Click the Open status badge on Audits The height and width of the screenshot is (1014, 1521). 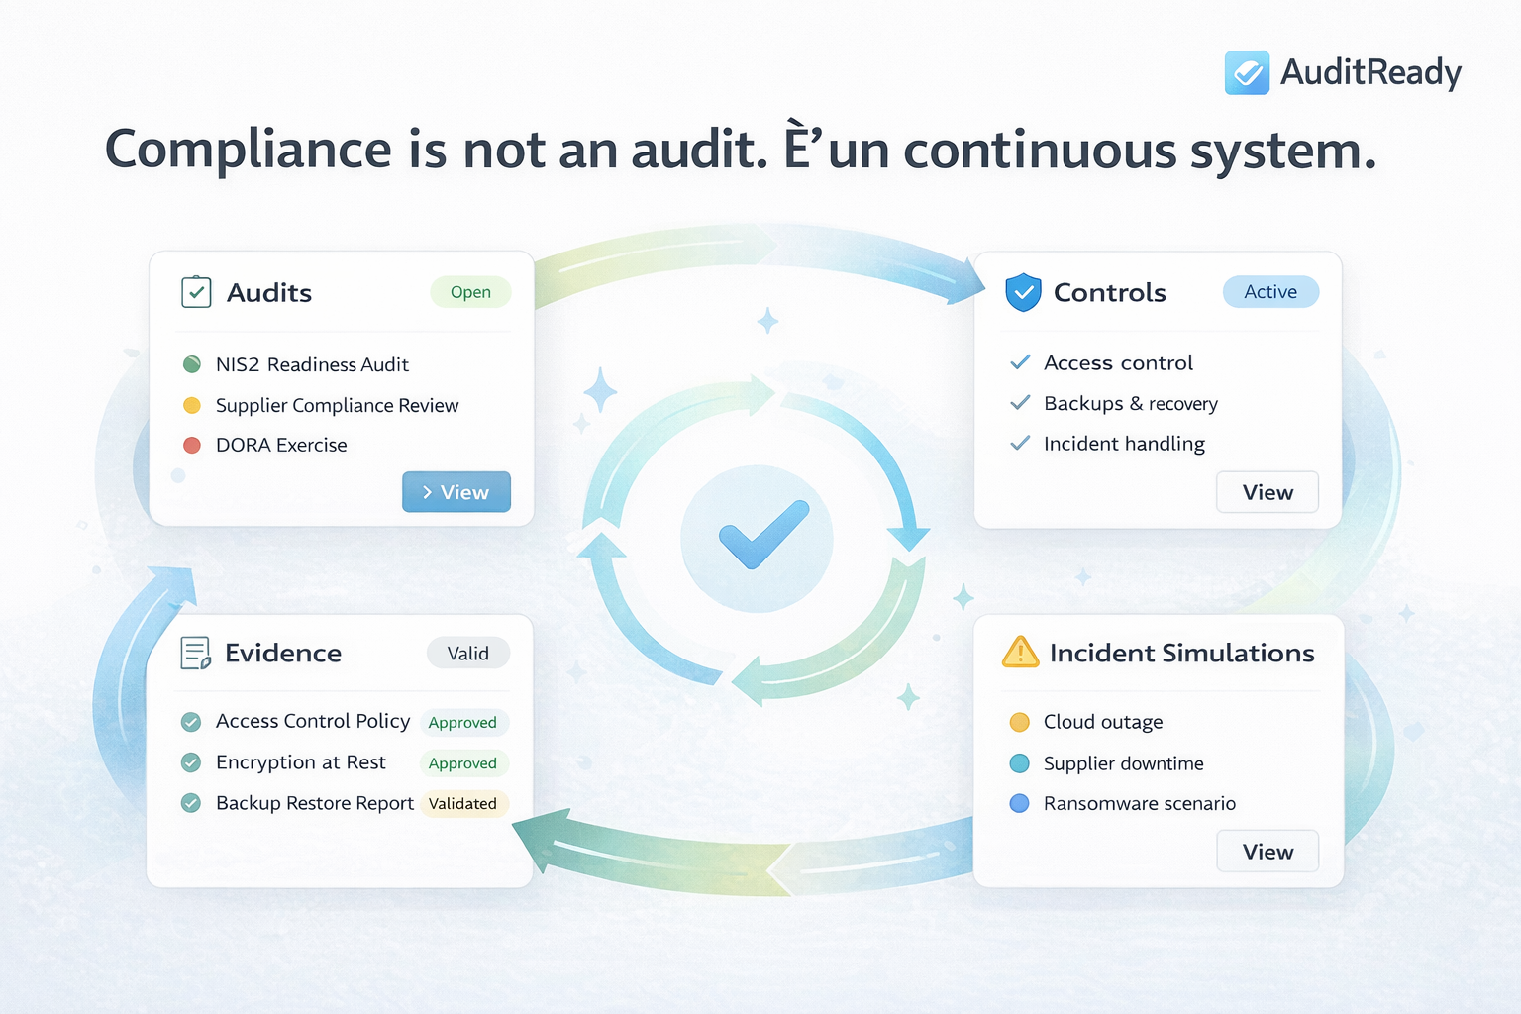click(470, 292)
